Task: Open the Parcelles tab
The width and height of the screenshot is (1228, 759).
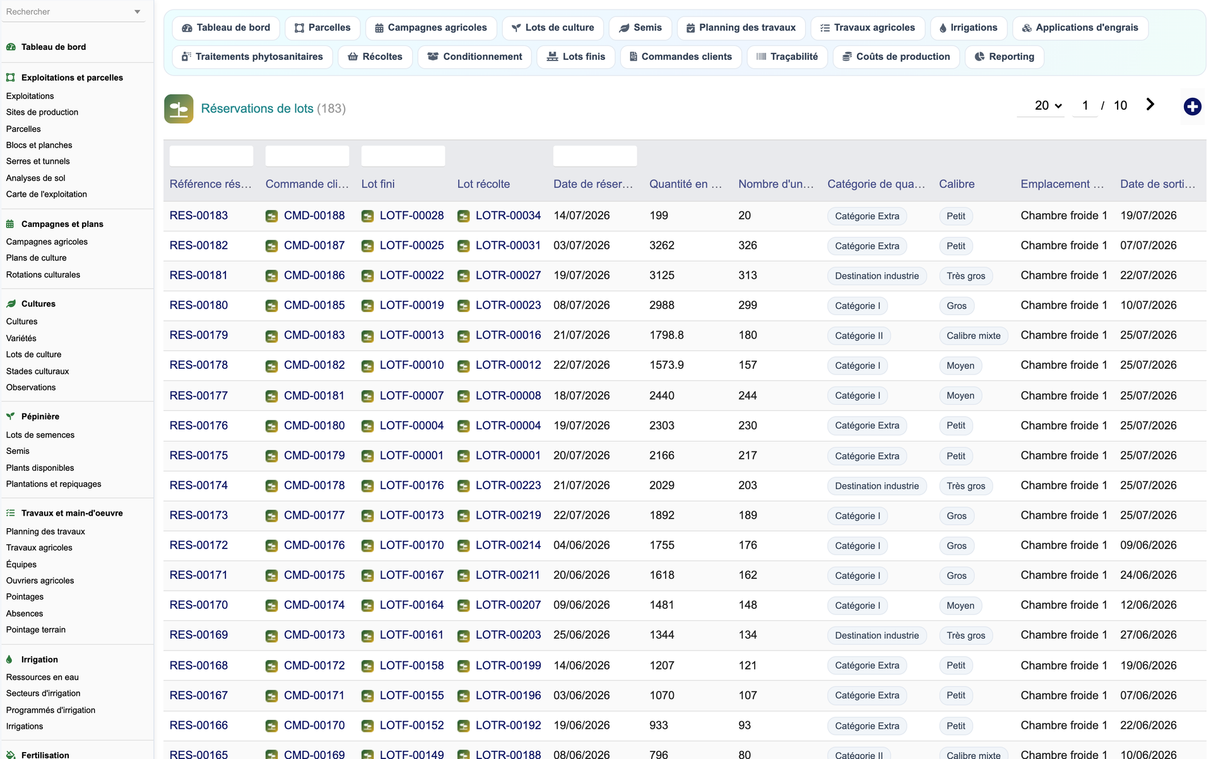Action: (x=322, y=28)
